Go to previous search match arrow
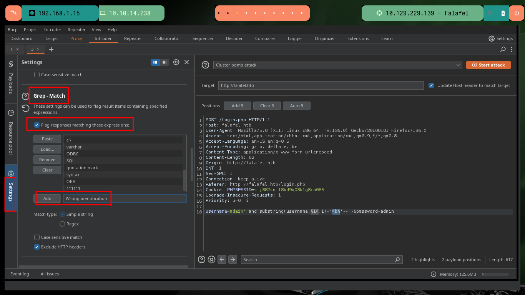 222,260
